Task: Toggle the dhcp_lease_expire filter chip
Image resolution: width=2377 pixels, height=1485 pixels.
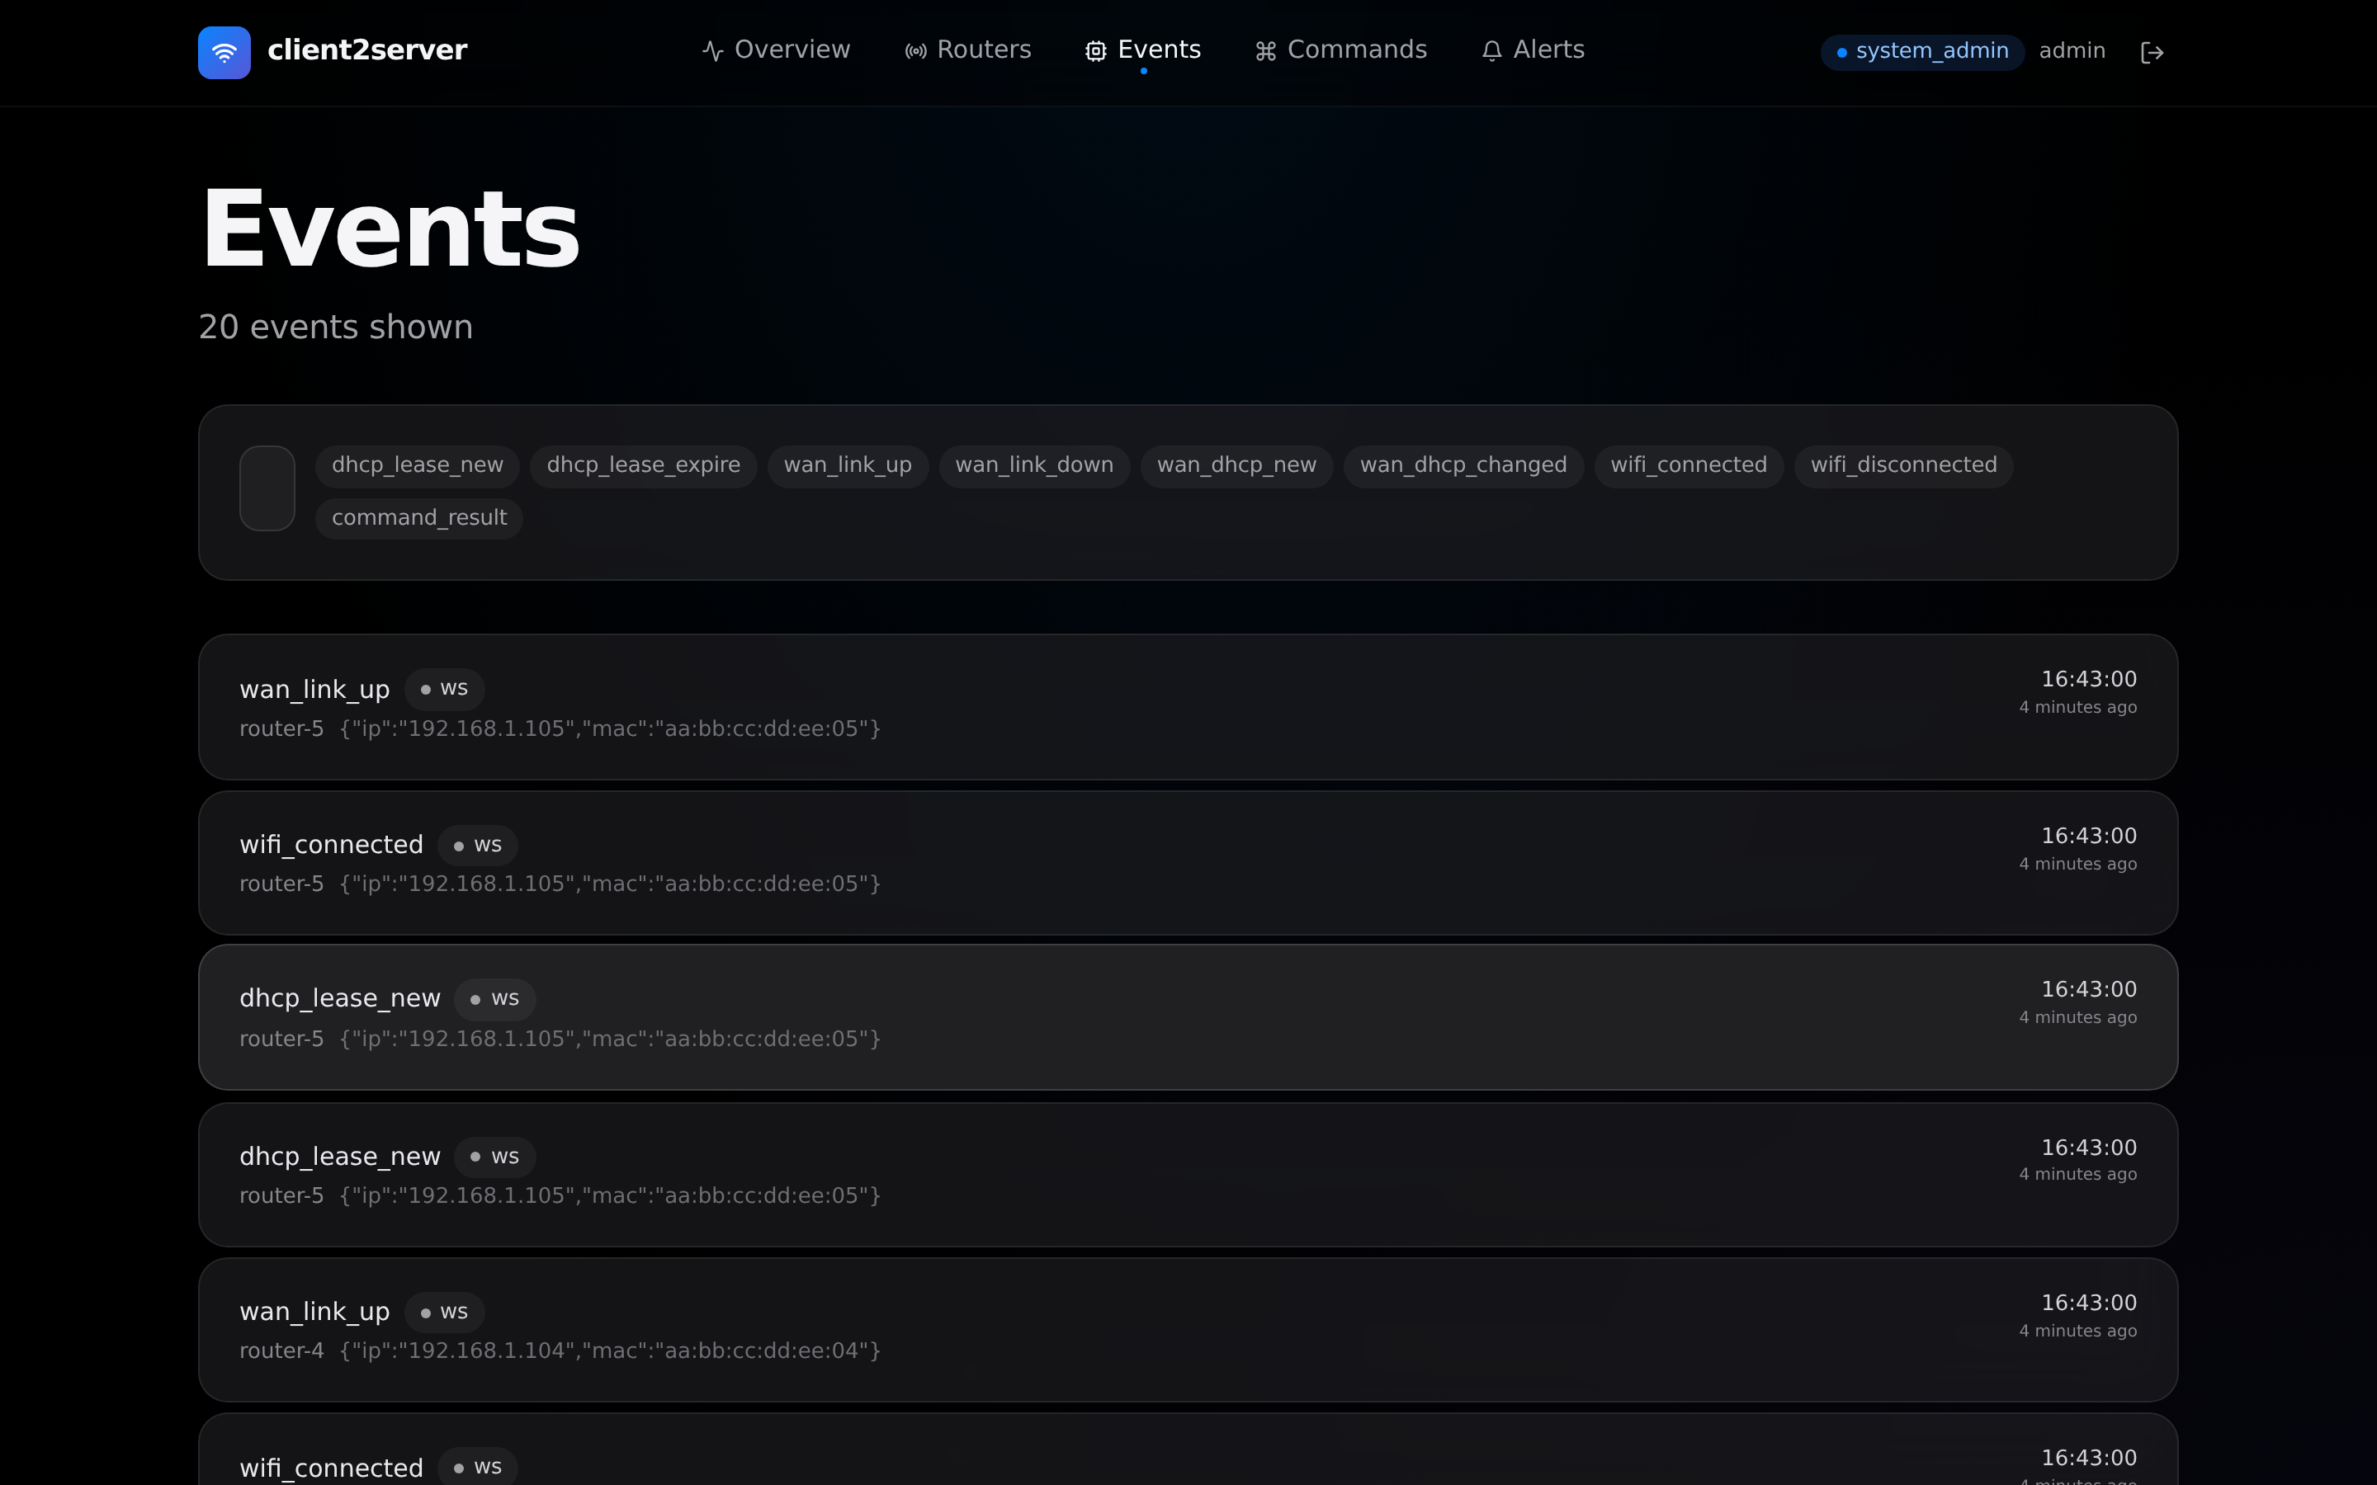Action: pos(644,465)
